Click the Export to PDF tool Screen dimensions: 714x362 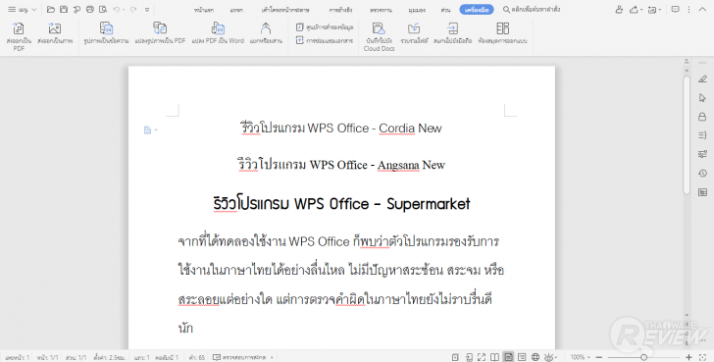pos(20,36)
